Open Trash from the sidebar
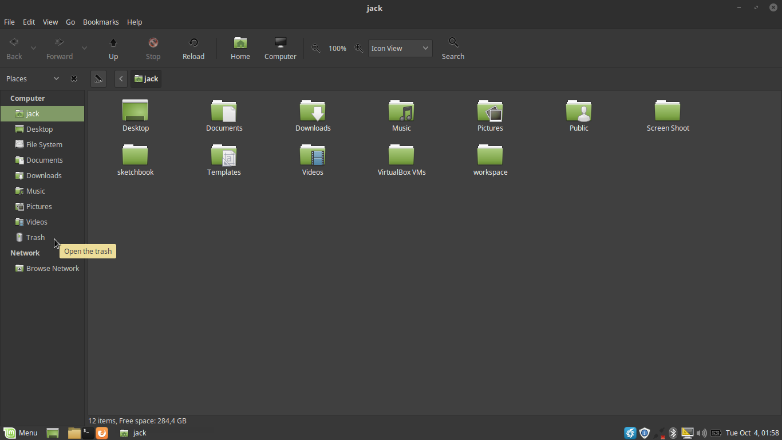The height and width of the screenshot is (440, 782). click(x=42, y=237)
